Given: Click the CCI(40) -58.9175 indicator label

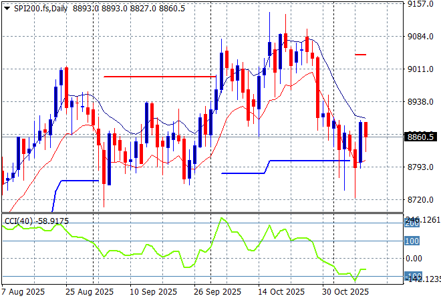Looking at the screenshot, I should pyautogui.click(x=37, y=221).
